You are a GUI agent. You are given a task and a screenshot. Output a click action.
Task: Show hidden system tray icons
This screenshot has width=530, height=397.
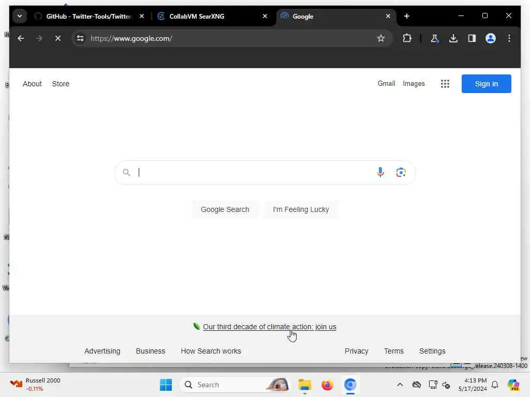[x=400, y=385]
